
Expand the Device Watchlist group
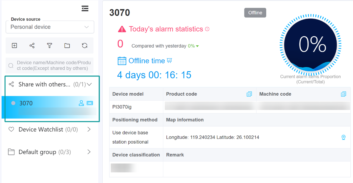(x=89, y=129)
